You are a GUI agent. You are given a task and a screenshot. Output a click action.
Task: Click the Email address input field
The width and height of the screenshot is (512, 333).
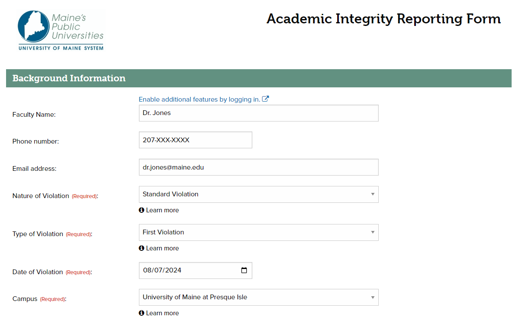259,167
